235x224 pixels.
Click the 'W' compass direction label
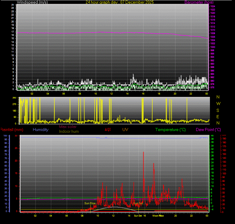[x=218, y=103]
